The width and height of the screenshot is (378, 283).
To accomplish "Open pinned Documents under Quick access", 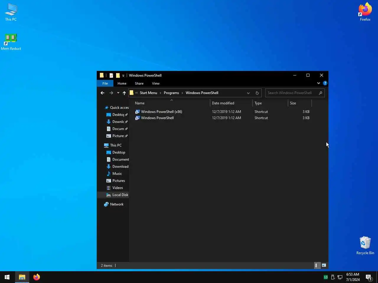I will pyautogui.click(x=117, y=129).
